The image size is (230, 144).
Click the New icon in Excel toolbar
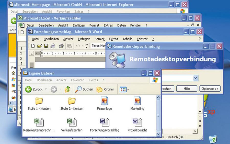coord(22,32)
